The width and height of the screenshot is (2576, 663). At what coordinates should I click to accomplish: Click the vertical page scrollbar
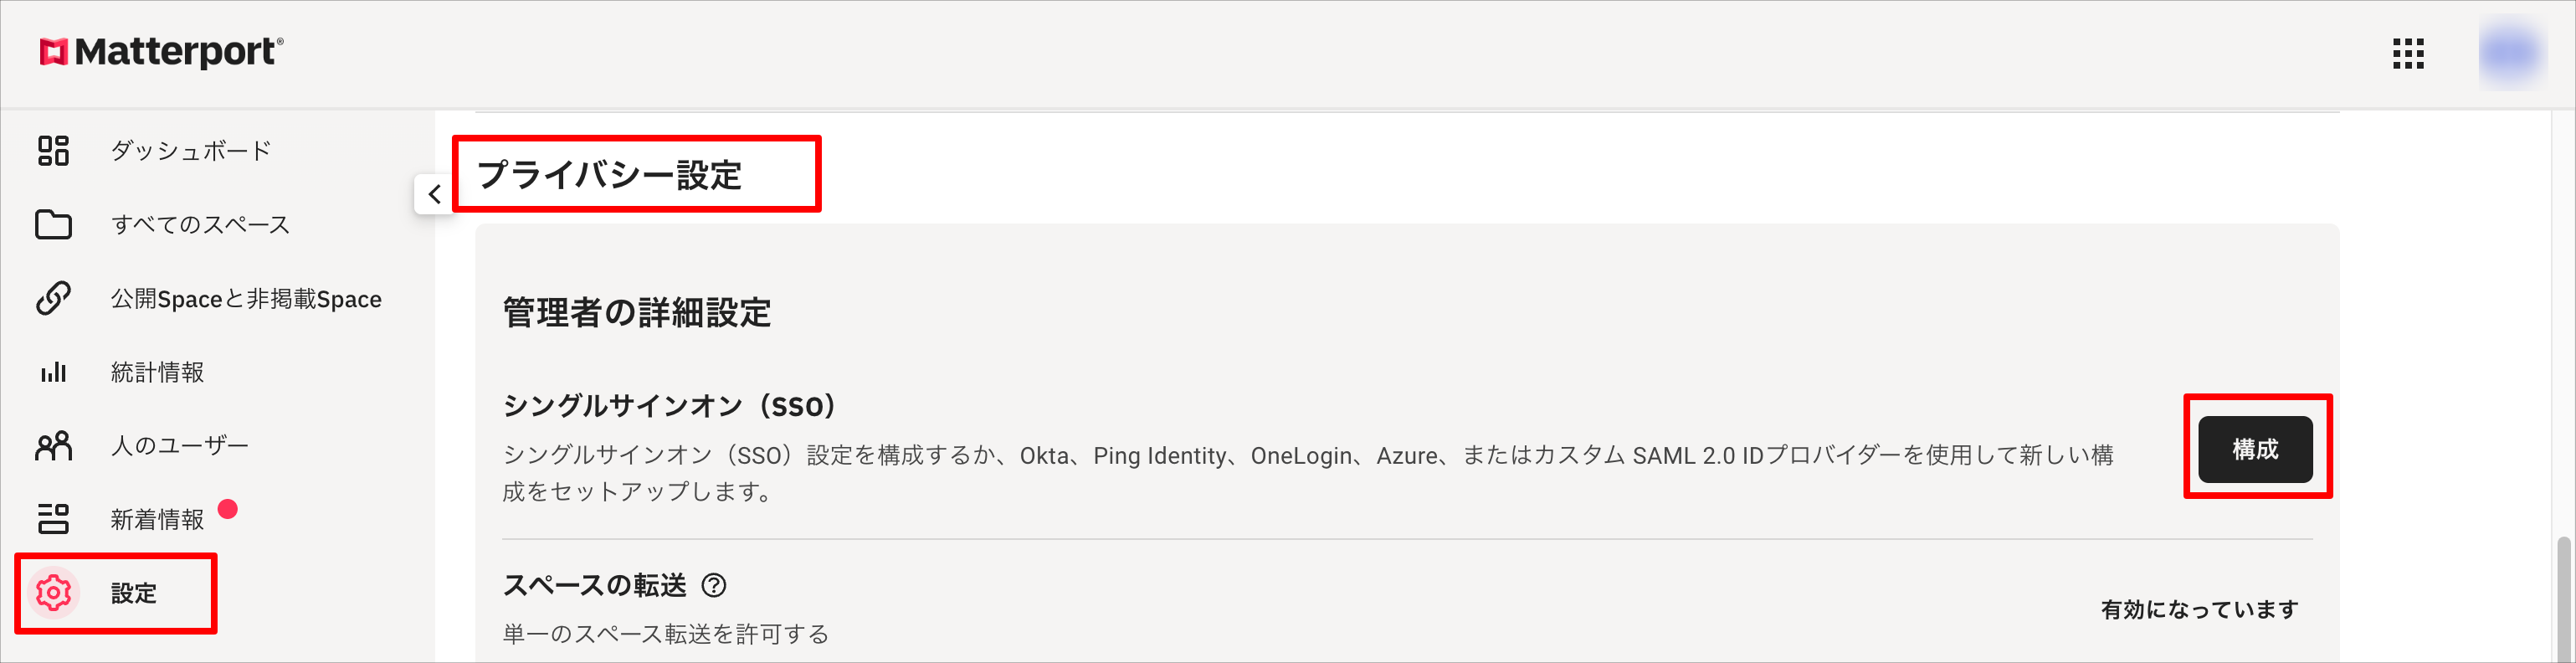2563,598
